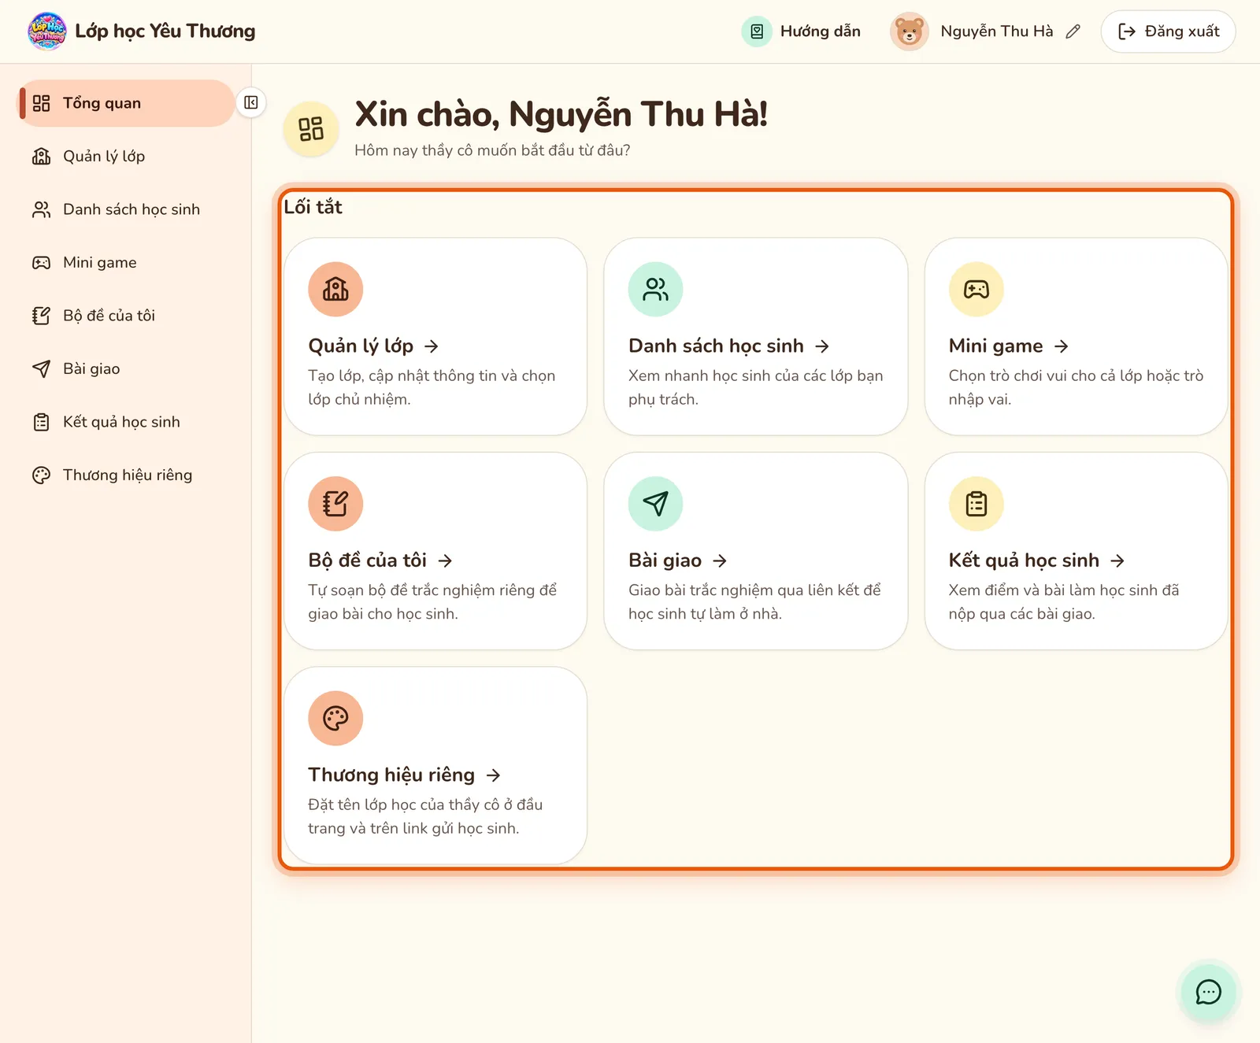Click the Lối tắt section heading
1260x1043 pixels.
point(313,207)
